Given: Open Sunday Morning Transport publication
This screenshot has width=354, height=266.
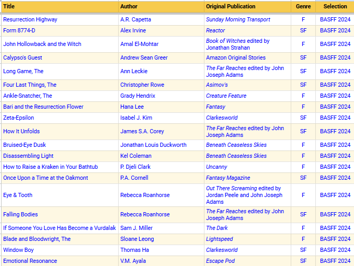Looking at the screenshot, I should [238, 20].
